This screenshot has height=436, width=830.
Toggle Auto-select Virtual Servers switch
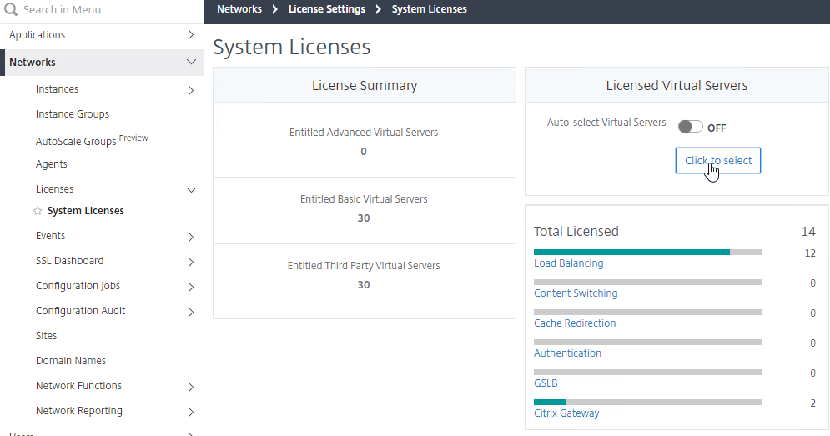[690, 127]
